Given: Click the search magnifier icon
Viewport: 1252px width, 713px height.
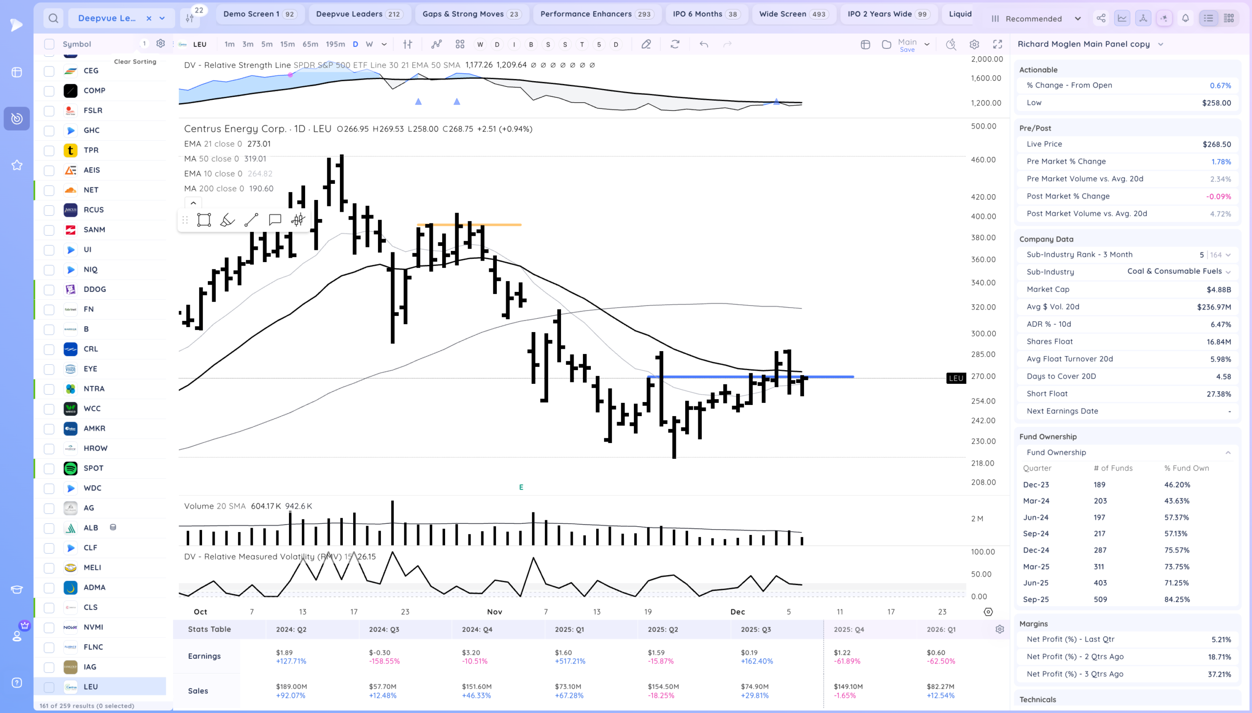Looking at the screenshot, I should pos(53,19).
